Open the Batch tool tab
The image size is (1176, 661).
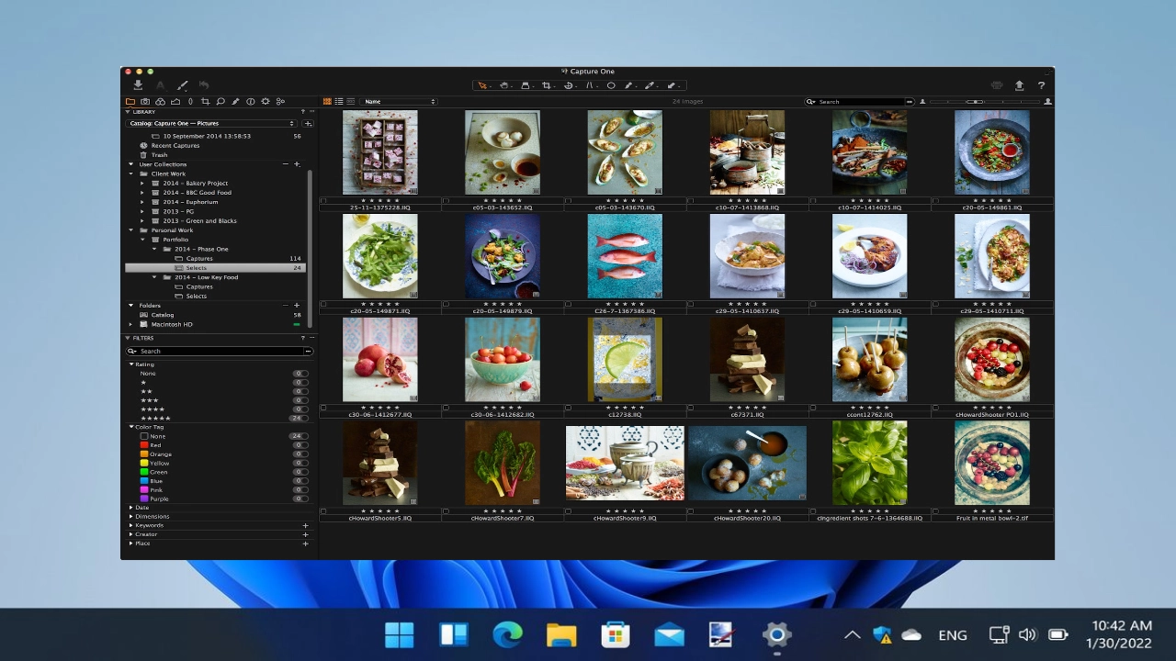point(280,101)
